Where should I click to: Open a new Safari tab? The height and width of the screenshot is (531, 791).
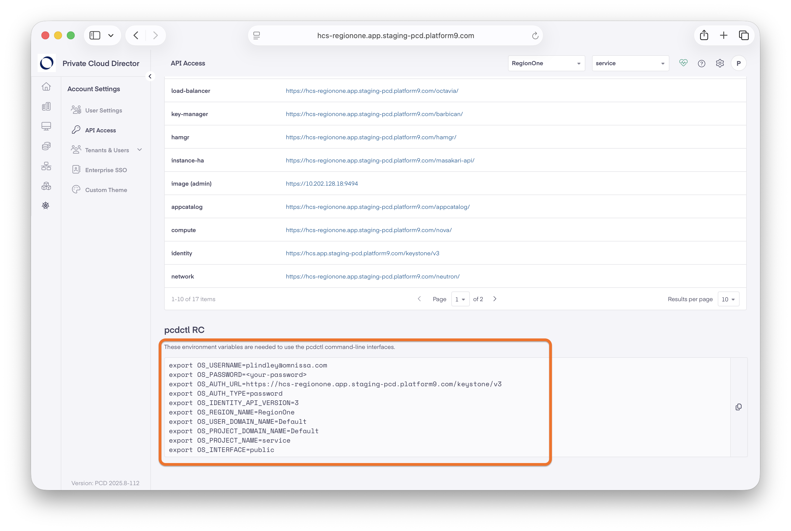pyautogui.click(x=724, y=35)
